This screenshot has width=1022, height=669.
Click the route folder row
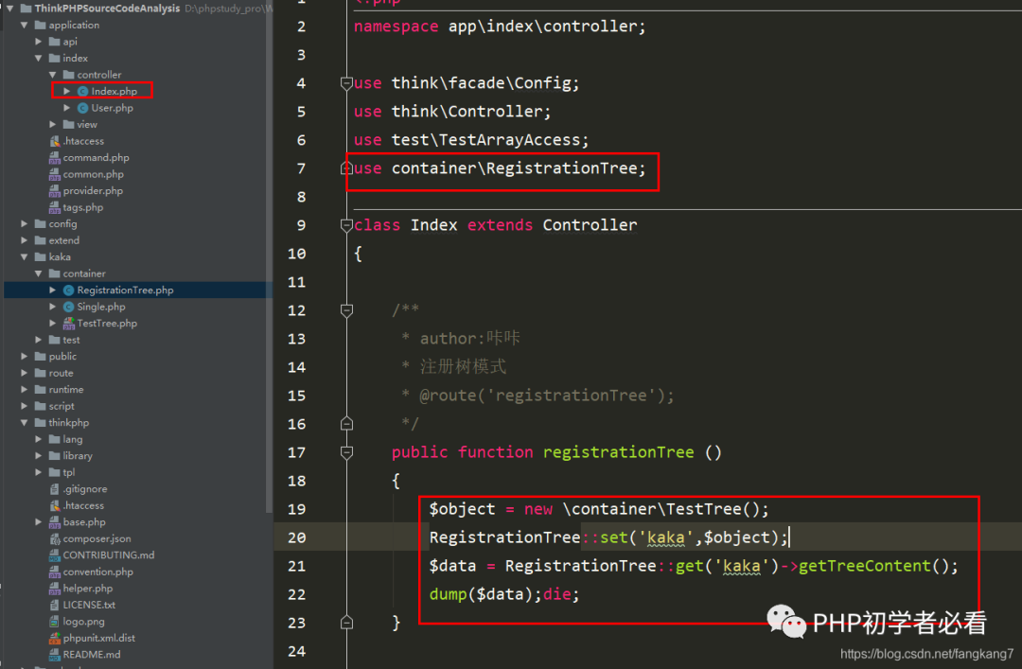point(137,373)
